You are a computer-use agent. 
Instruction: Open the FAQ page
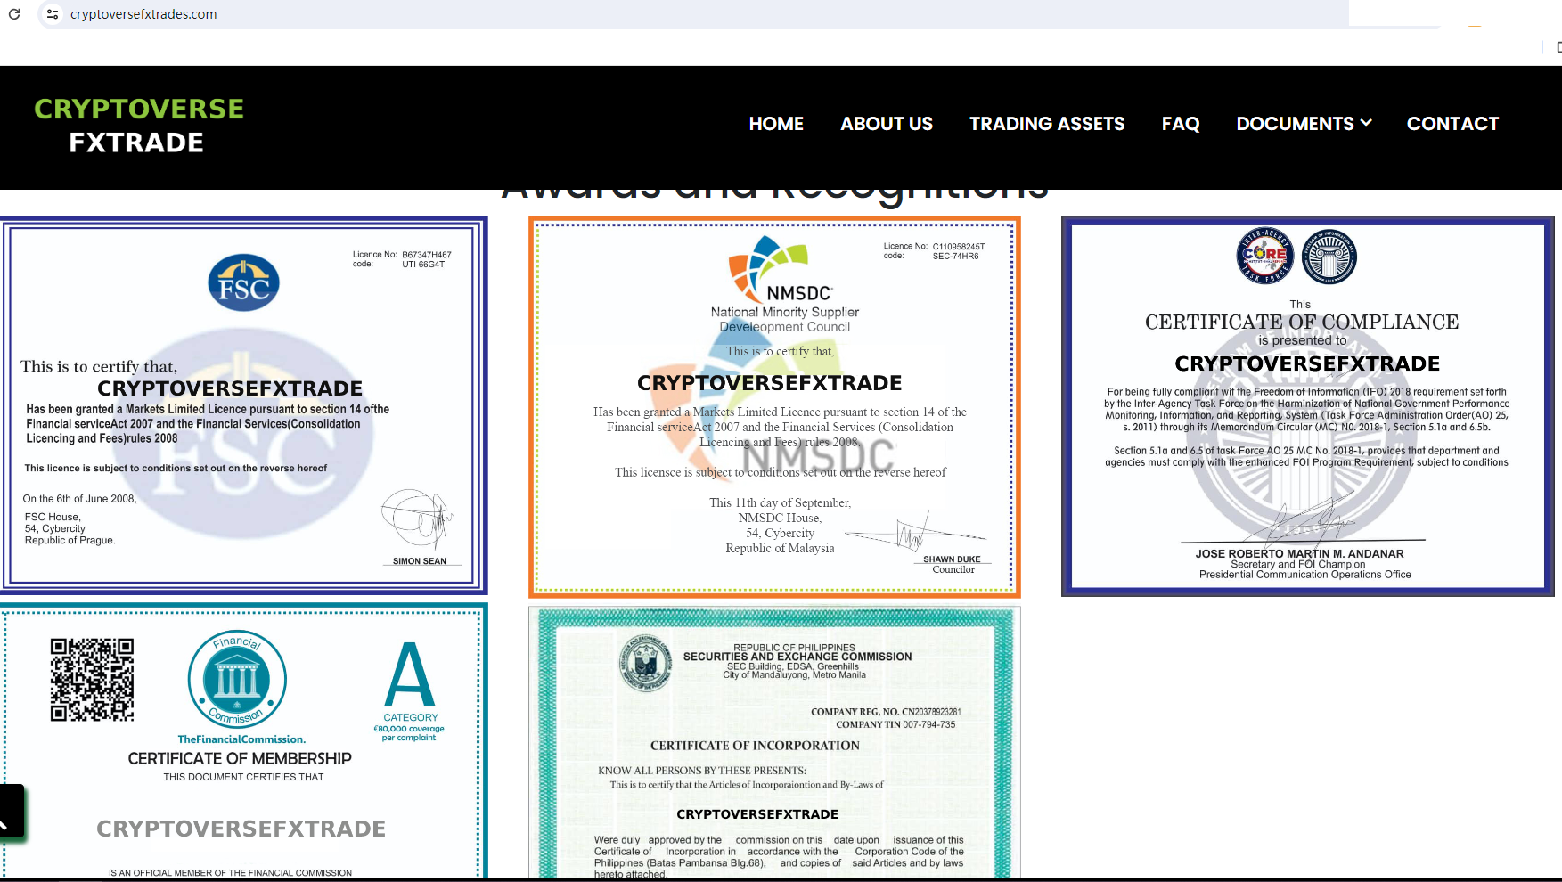1181,124
